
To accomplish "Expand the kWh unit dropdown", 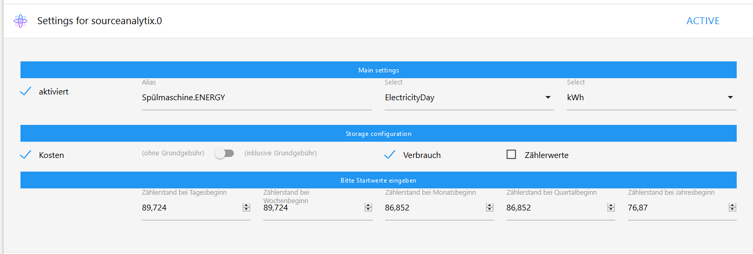I will click(x=651, y=98).
